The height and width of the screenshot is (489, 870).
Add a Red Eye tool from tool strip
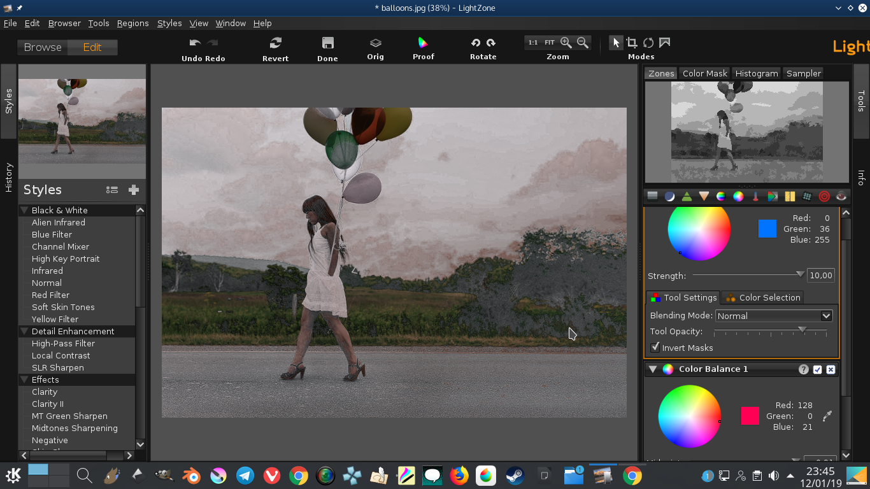click(x=841, y=197)
